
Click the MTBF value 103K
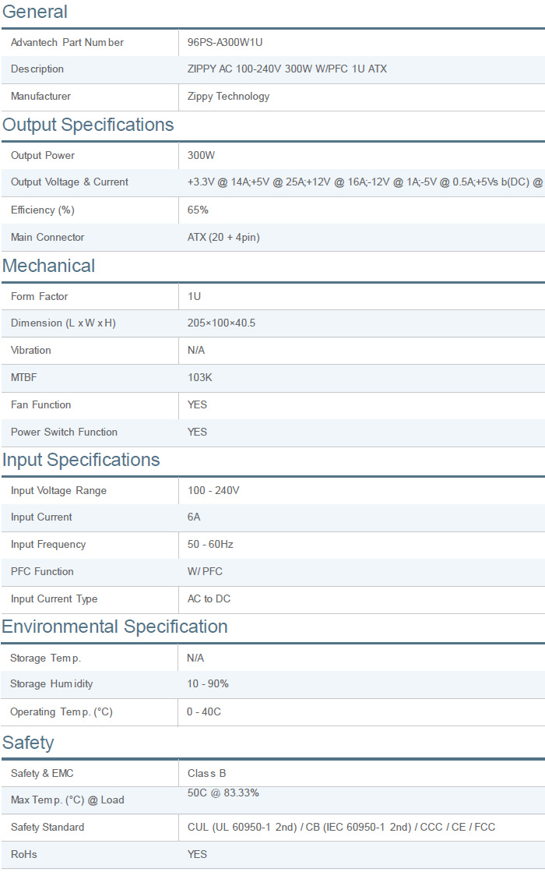click(x=199, y=378)
